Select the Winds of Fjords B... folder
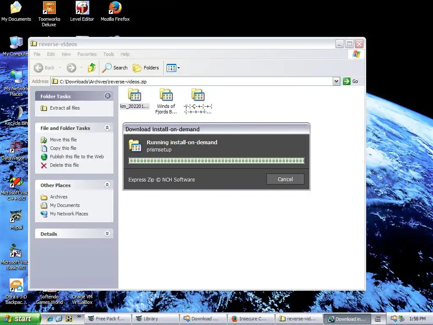433x325 pixels. pos(166,101)
